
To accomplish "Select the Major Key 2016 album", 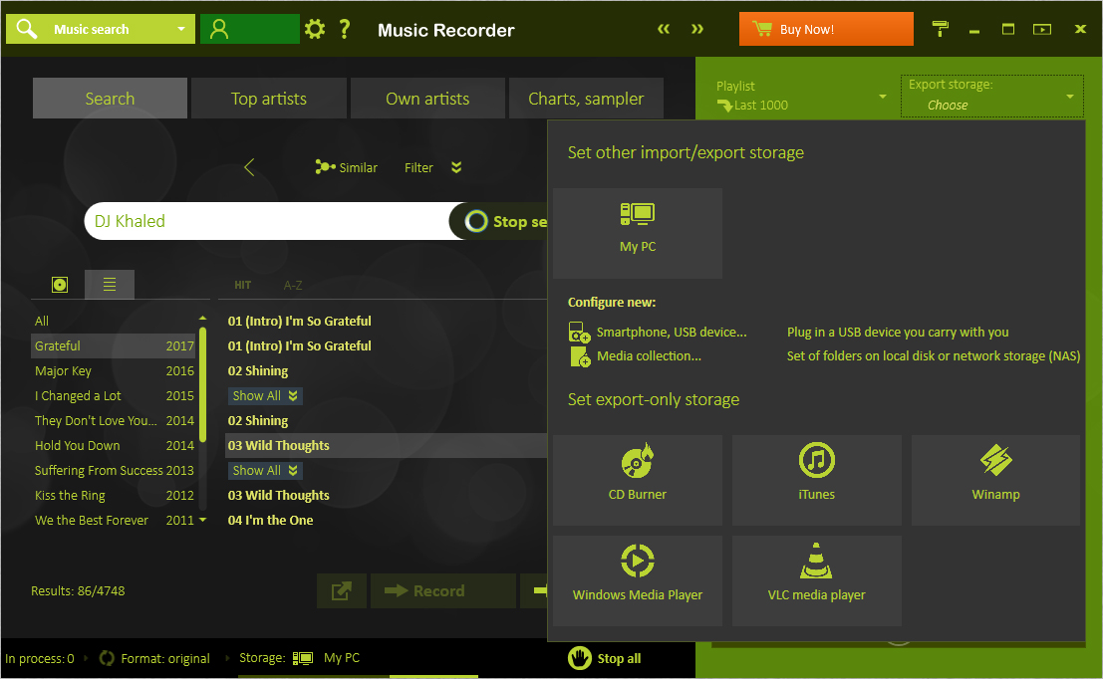I will [x=114, y=371].
